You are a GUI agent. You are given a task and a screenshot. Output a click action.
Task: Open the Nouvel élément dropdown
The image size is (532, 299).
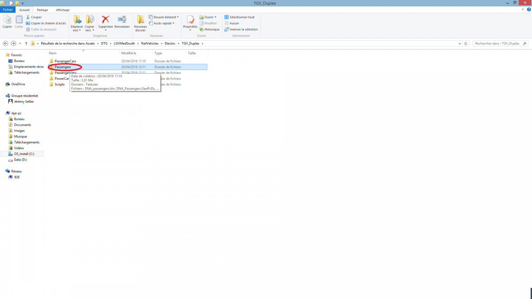164,17
